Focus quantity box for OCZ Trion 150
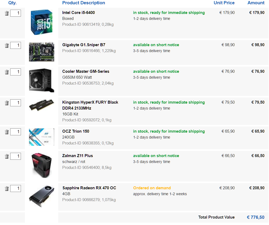 click(16, 132)
